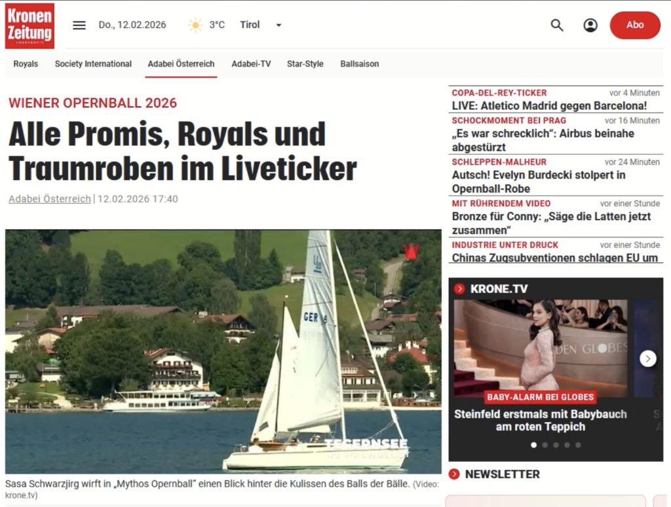Open the Atletico Madrid gegen Barcelona ticker
This screenshot has height=507, width=671.
[x=549, y=105]
